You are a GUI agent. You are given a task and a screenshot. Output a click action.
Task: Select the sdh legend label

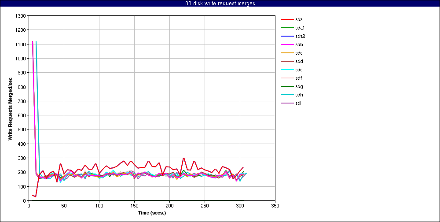pyautogui.click(x=299, y=95)
